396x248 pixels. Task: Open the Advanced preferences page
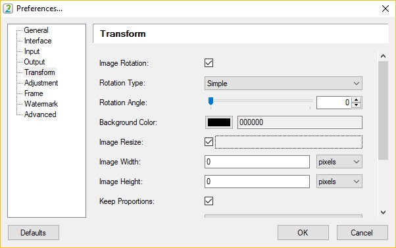tap(40, 114)
